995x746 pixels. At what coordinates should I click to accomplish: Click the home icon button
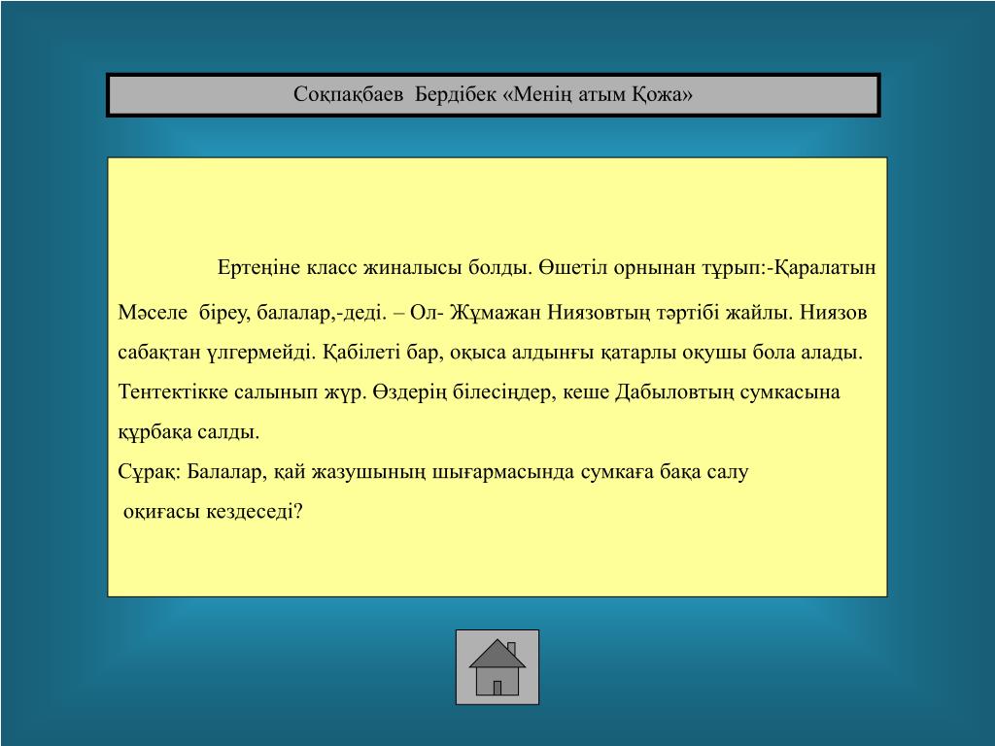(497, 666)
